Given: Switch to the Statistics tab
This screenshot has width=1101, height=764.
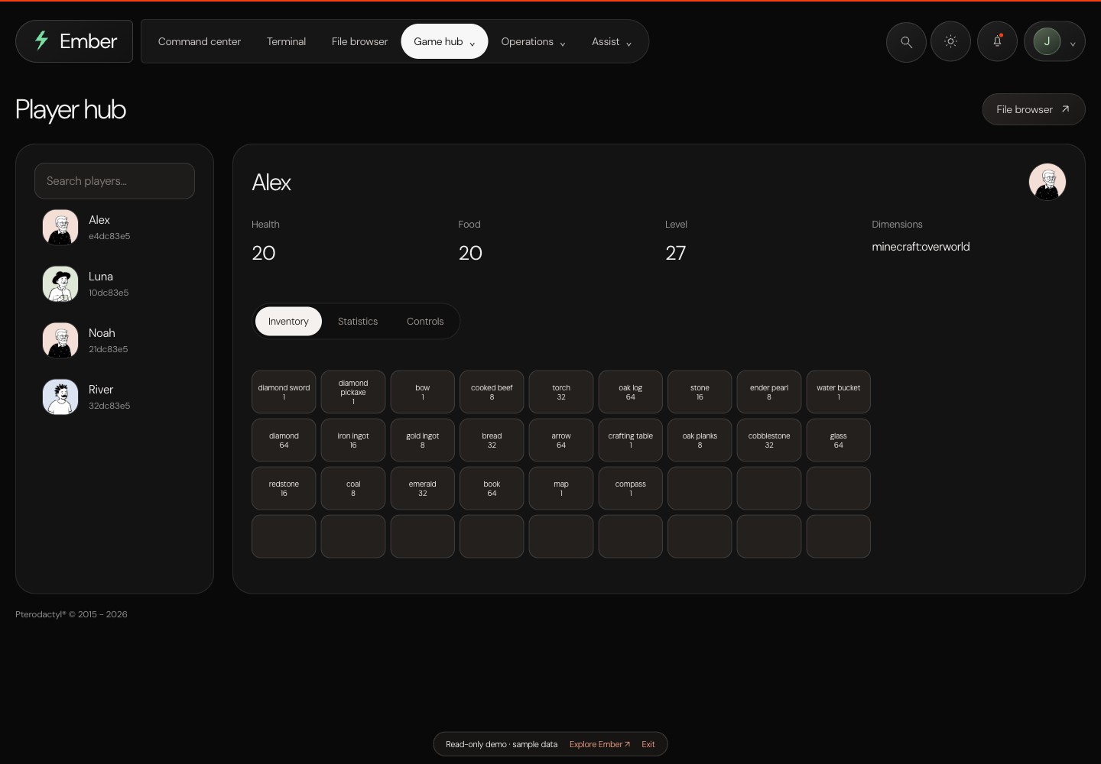Looking at the screenshot, I should [358, 321].
